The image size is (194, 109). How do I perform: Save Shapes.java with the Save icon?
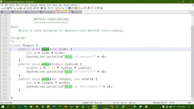(8, 8)
